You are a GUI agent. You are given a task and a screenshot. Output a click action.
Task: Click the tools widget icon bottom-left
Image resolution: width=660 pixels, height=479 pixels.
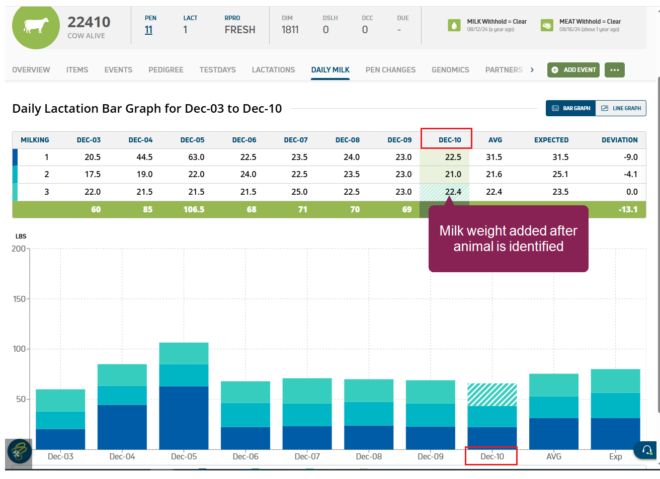click(20, 451)
